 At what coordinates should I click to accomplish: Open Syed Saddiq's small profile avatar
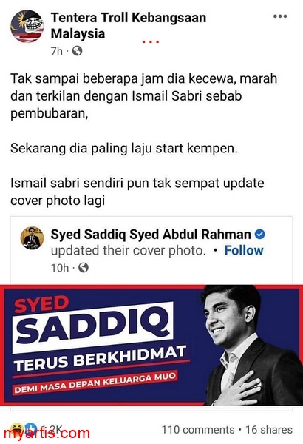point(32,238)
